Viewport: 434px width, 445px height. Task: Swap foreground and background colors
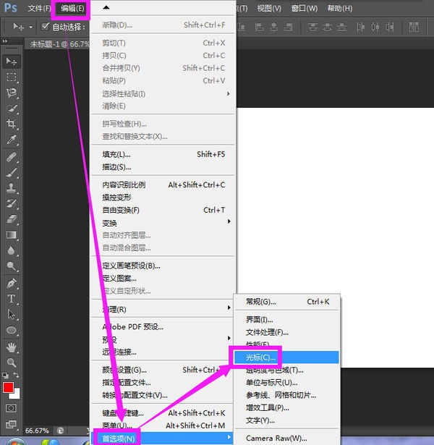pos(18,376)
